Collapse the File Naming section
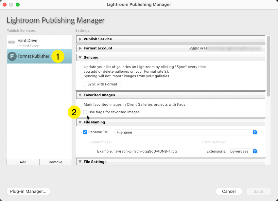This screenshot has height=201, width=278. 80,122
